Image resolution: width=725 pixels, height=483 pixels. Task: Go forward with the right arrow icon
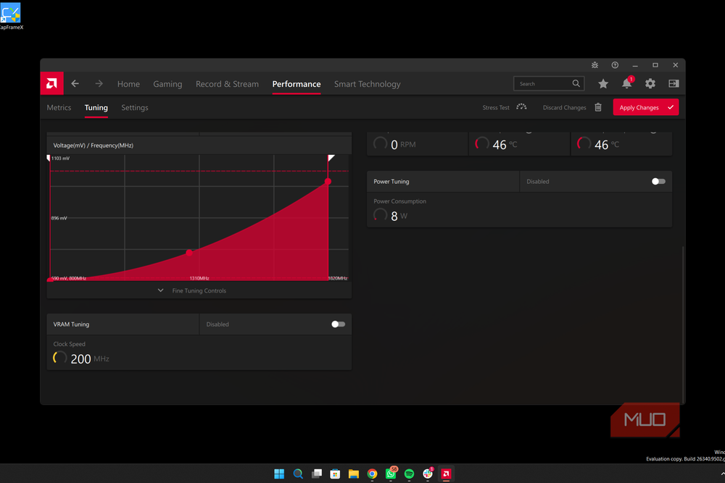tap(99, 83)
